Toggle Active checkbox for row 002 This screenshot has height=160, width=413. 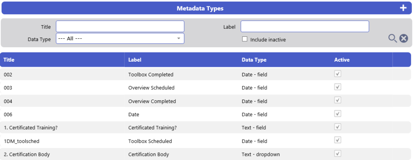[x=338, y=74]
